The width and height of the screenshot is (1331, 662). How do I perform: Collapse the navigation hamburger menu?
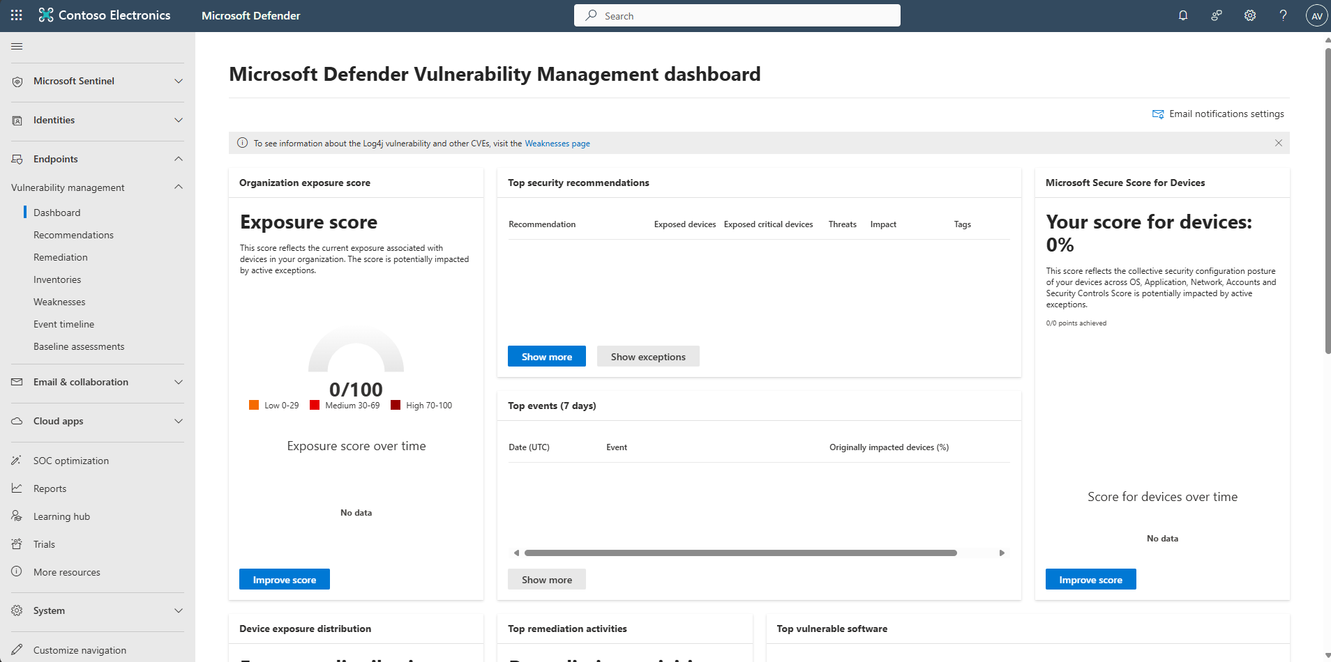(17, 46)
